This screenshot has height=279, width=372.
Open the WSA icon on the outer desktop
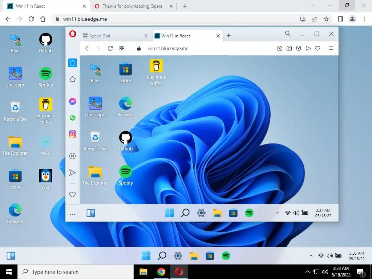tap(45, 145)
